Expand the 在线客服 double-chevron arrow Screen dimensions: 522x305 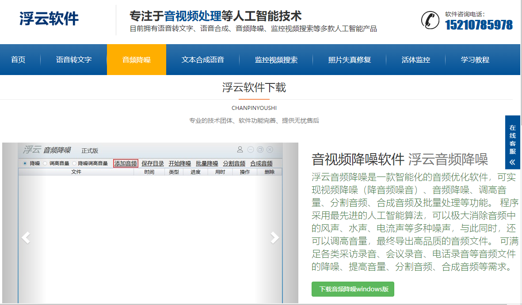[x=512, y=162]
